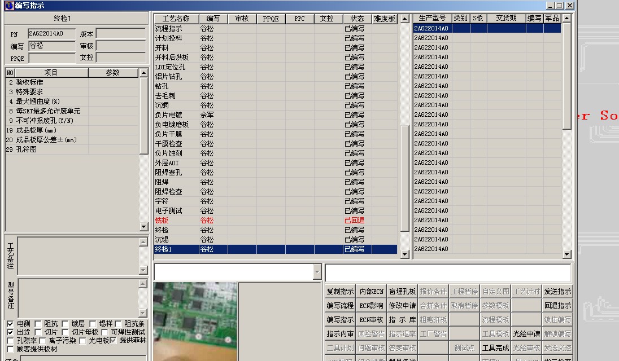Select the 孔符图 parameter item
Image resolution: width=619 pixels, height=361 pixels.
coord(72,150)
